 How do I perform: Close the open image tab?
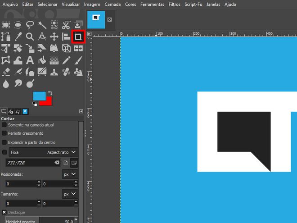pos(109,19)
